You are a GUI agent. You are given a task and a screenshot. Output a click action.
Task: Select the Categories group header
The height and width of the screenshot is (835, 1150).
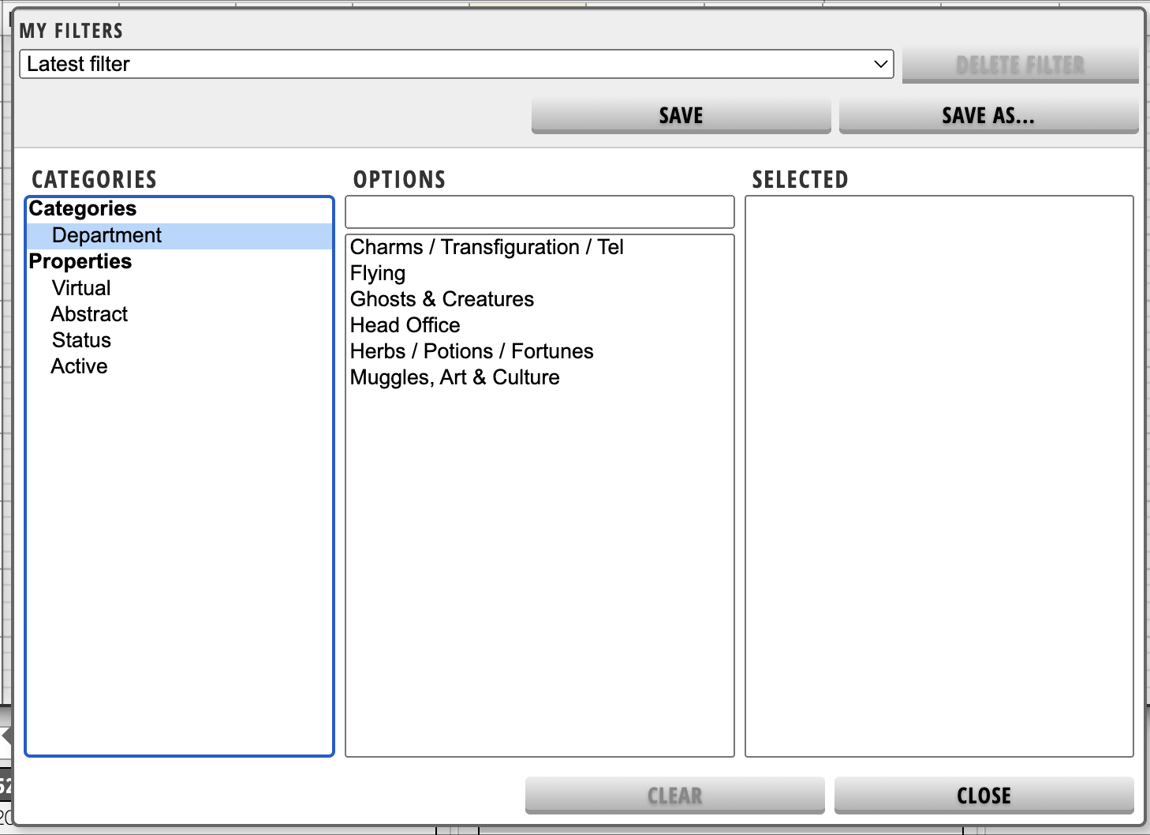(x=180, y=209)
